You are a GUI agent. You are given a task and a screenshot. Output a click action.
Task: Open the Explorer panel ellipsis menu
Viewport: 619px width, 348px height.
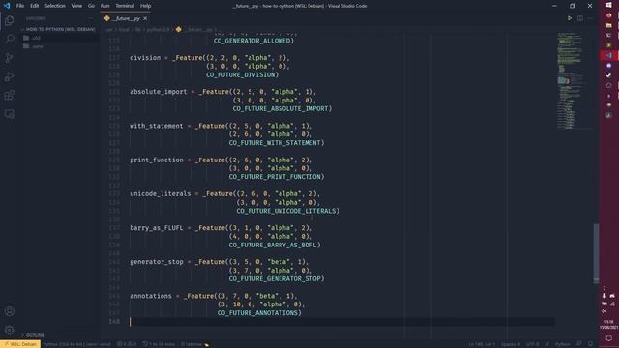[90, 18]
